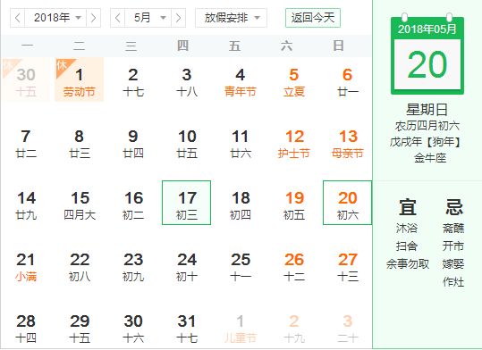Open the 5月 month dropdown
The width and height of the screenshot is (482, 350).
pos(148,18)
